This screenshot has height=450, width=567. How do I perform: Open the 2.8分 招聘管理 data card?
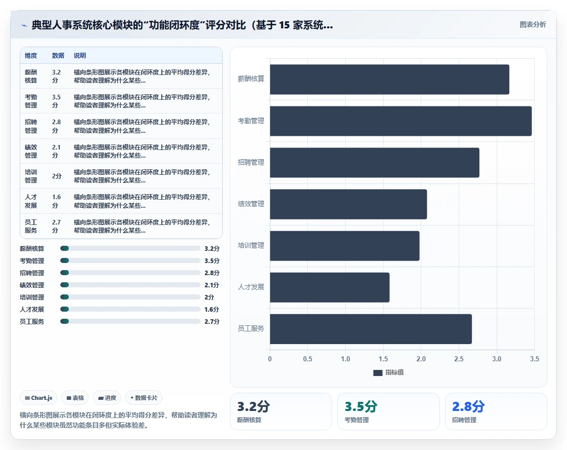click(x=496, y=411)
